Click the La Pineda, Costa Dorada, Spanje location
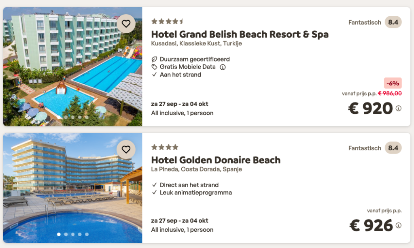Image resolution: width=414 pixels, height=248 pixels. coord(196,169)
